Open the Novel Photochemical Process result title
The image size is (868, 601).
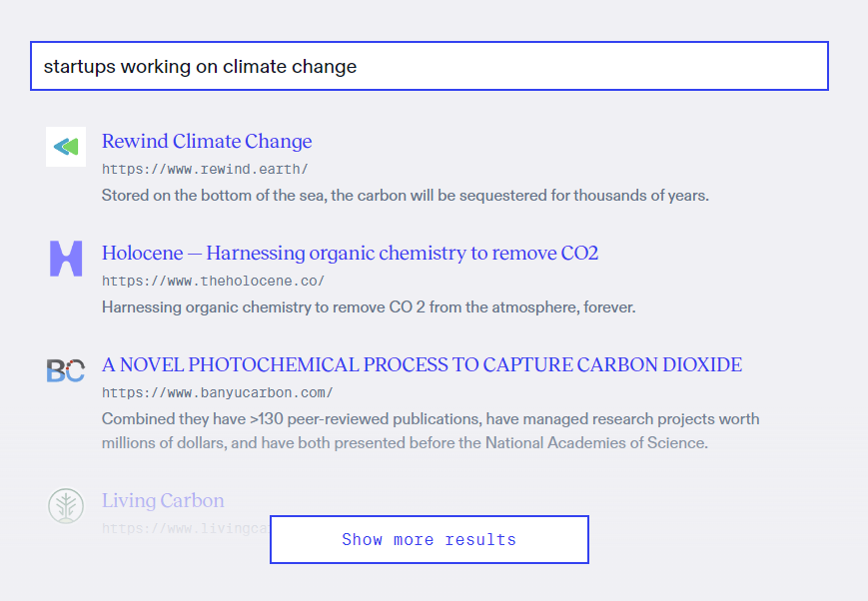(x=422, y=364)
